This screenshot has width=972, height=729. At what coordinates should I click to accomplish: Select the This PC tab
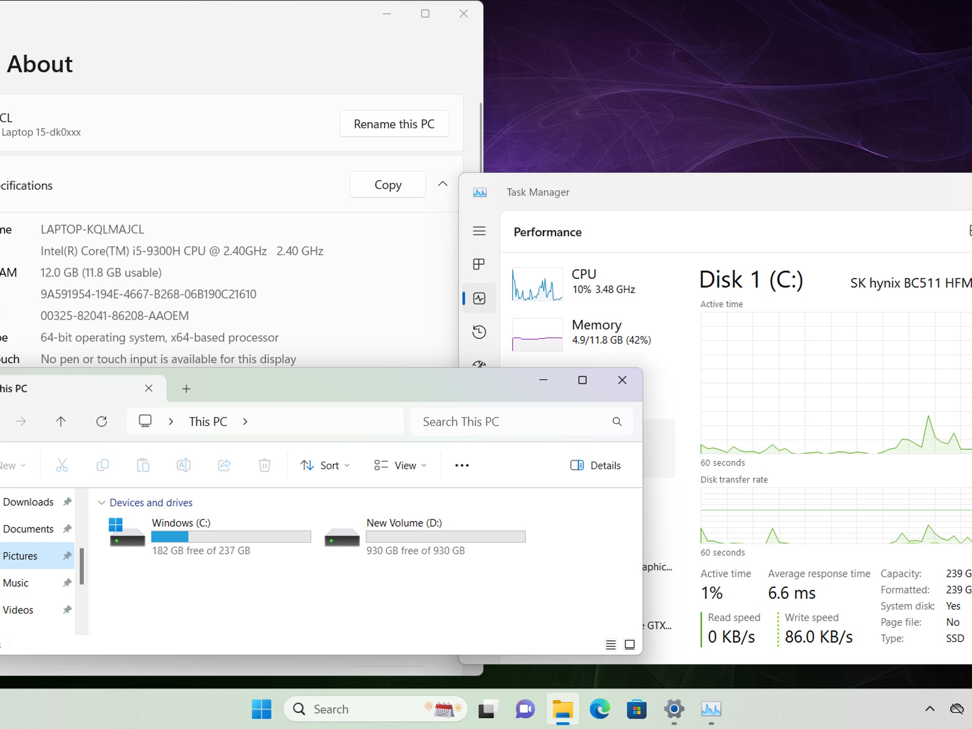coord(71,388)
